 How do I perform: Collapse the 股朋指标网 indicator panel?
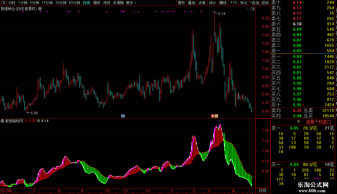tap(2, 121)
